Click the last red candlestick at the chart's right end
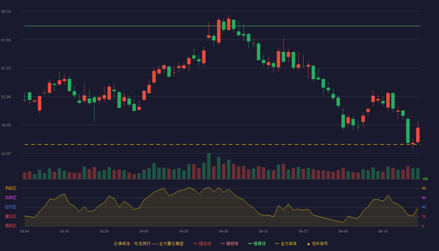The height and width of the screenshot is (251, 439). (418, 135)
